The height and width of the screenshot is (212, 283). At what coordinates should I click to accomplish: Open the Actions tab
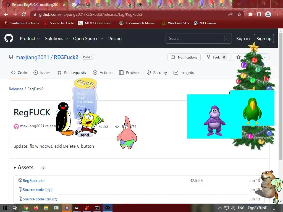coord(103,73)
